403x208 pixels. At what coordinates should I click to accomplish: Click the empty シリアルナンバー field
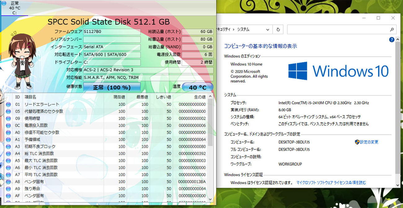point(112,39)
